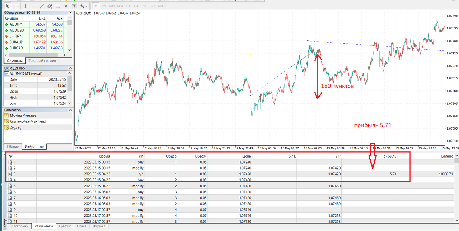Open the tester График tab

click(65, 226)
